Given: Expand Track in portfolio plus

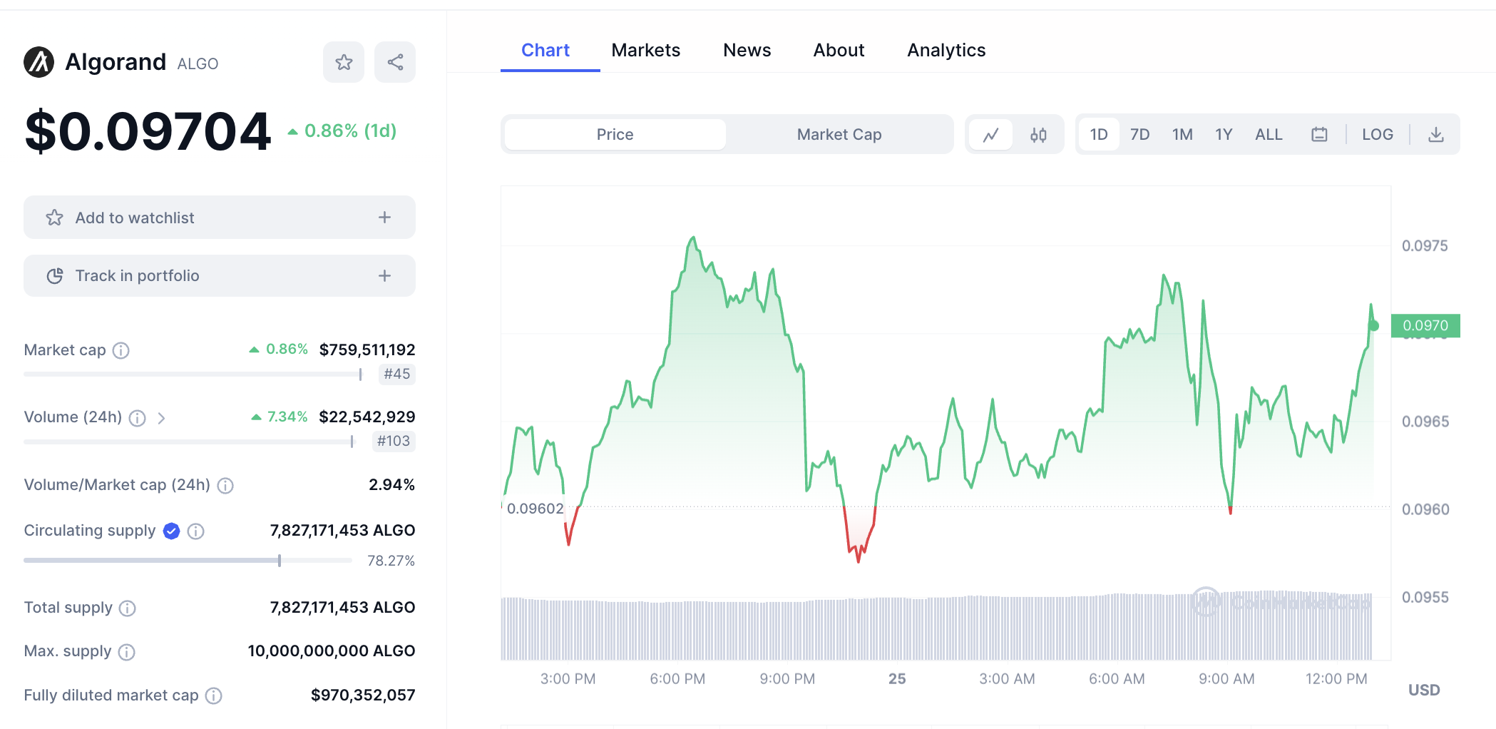Looking at the screenshot, I should (384, 276).
